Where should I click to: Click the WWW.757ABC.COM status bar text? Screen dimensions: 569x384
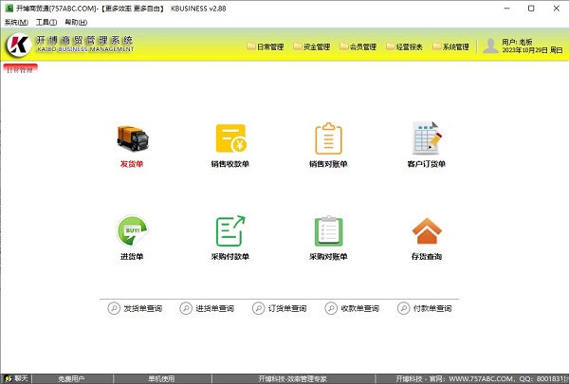481,379
